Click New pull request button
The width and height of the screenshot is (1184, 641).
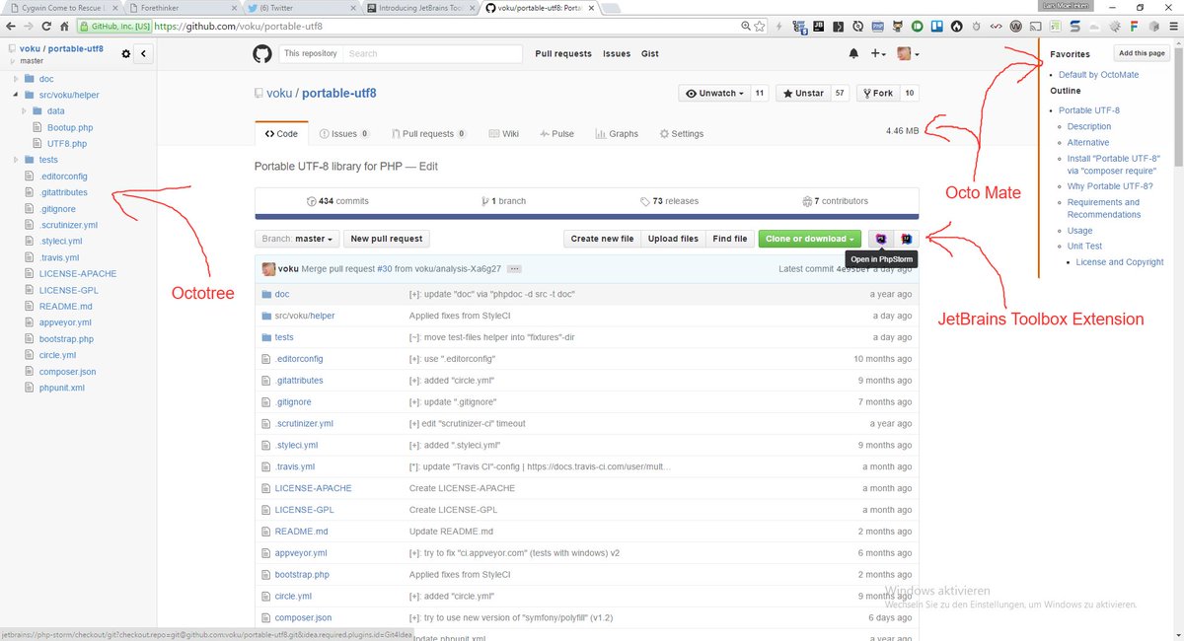coord(387,239)
